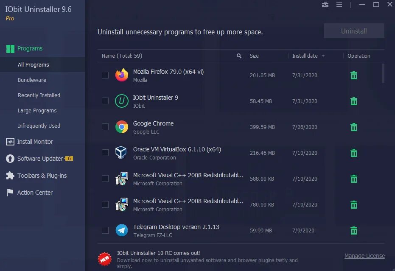
Task: Click the Google LLC publisher text
Action: (x=146, y=132)
